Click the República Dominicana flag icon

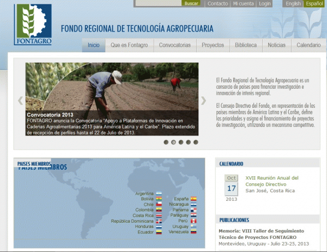point(159,222)
